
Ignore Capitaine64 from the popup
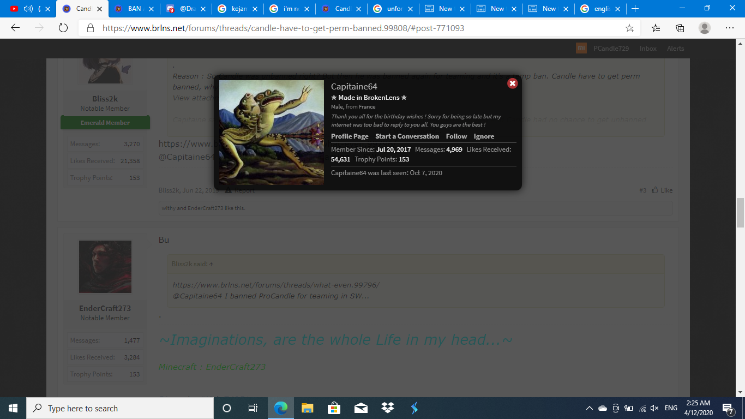pyautogui.click(x=484, y=136)
